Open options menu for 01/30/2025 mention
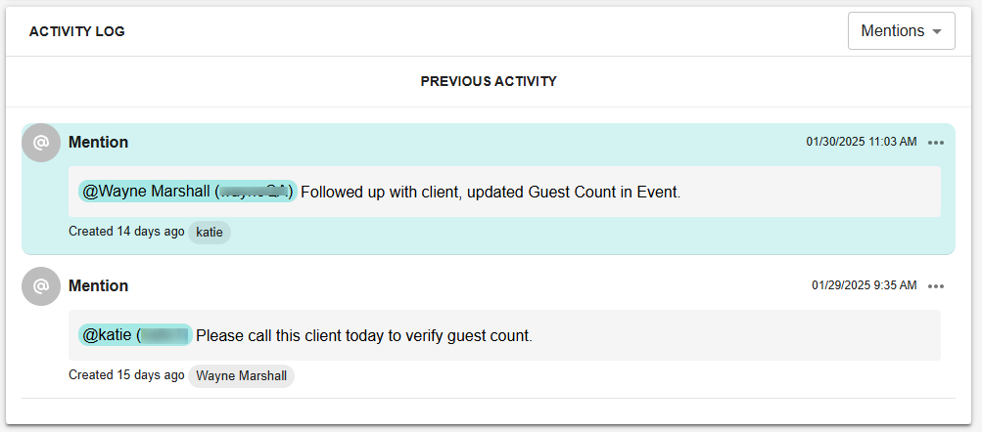 936,143
